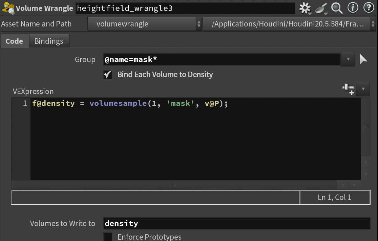
Task: Open help with the question mark icon
Action: (x=369, y=8)
